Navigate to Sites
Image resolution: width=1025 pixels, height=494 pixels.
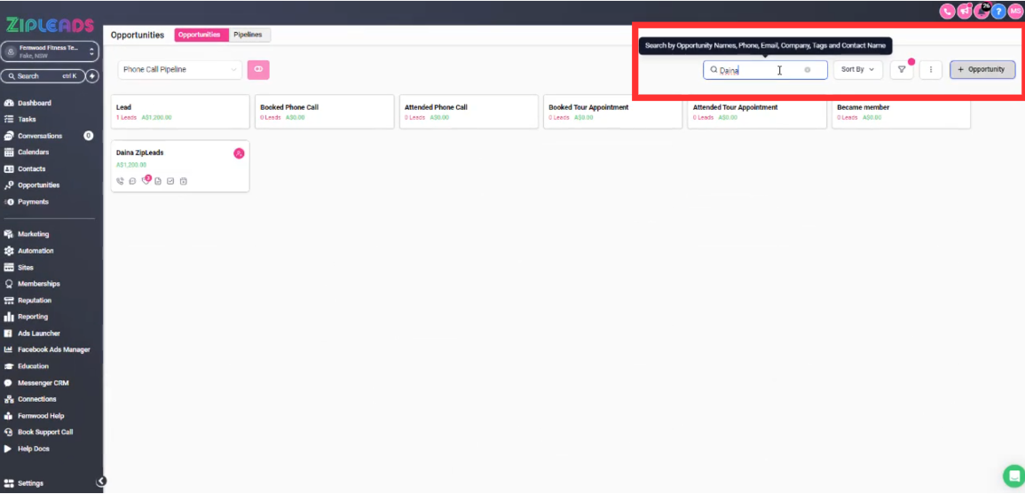[26, 267]
